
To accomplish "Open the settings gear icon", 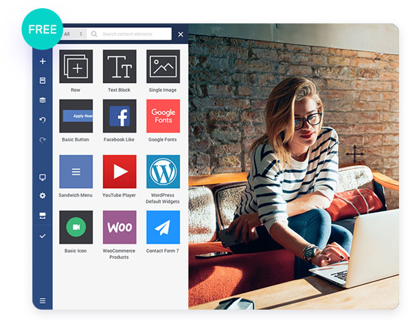I will (x=43, y=196).
